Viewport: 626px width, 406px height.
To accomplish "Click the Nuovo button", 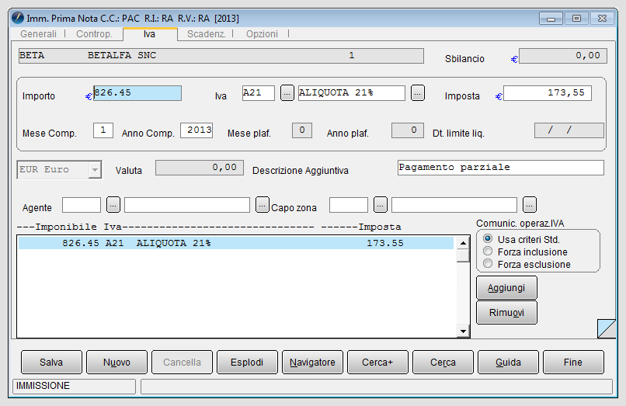I will (x=117, y=362).
